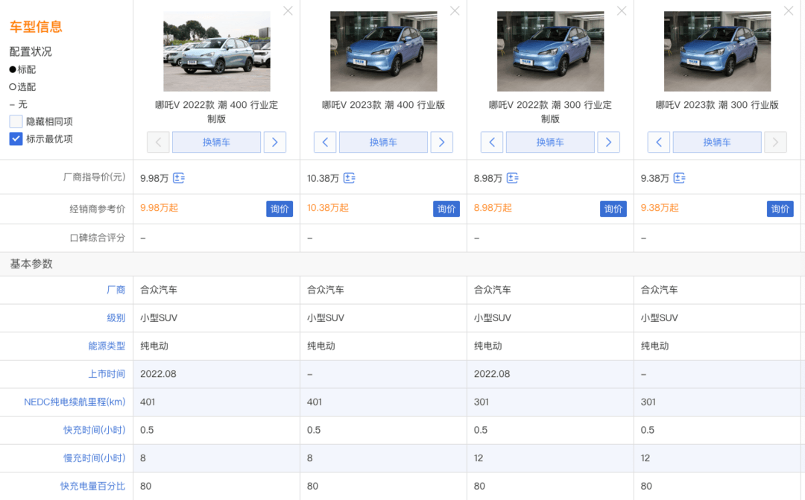Viewport: 805px width, 500px height.
Task: Click 换辆车 under 2023款 潮 300 行业版
Action: click(717, 142)
